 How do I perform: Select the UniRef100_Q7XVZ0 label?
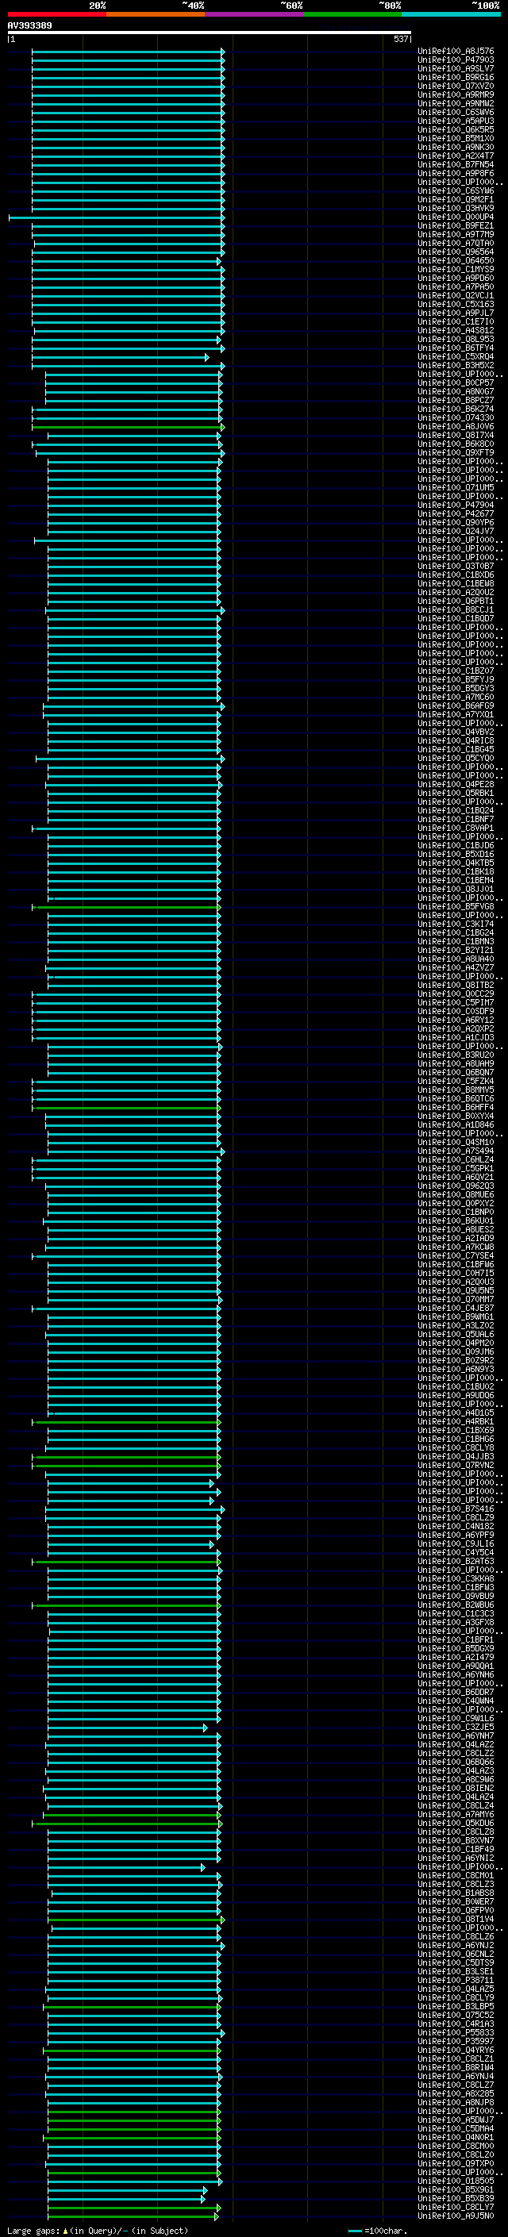coord(456,86)
